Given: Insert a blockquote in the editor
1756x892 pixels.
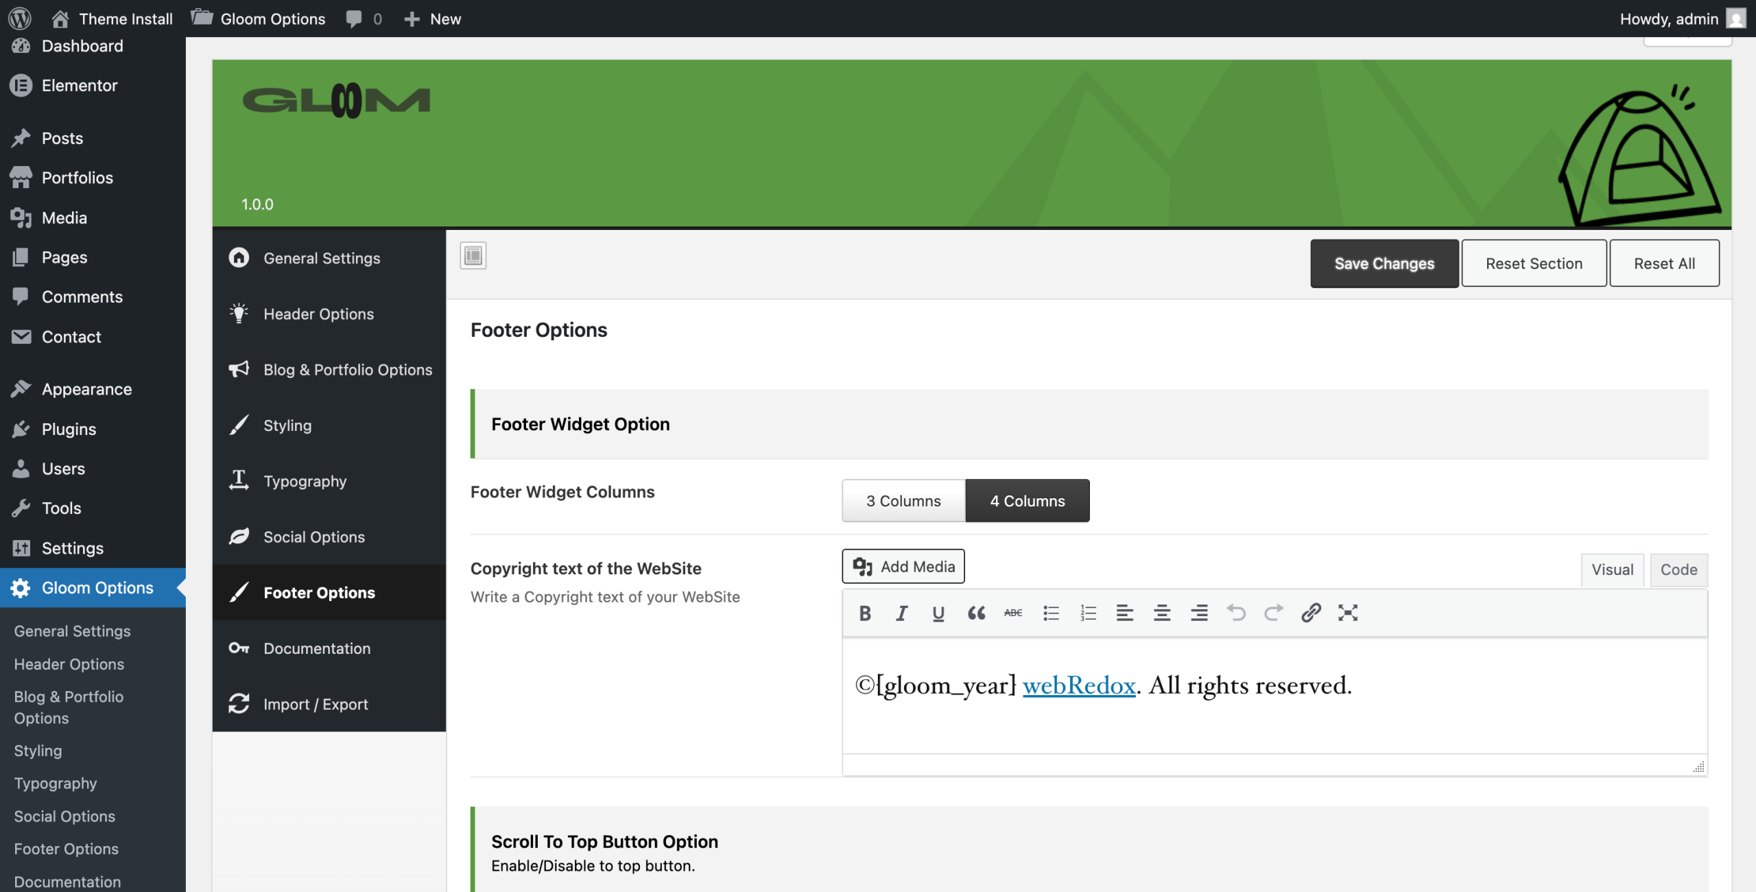Looking at the screenshot, I should [976, 613].
